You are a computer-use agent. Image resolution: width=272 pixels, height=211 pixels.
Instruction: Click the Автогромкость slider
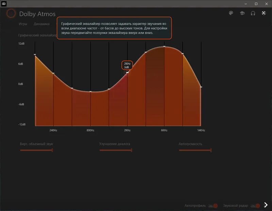click(x=195, y=150)
